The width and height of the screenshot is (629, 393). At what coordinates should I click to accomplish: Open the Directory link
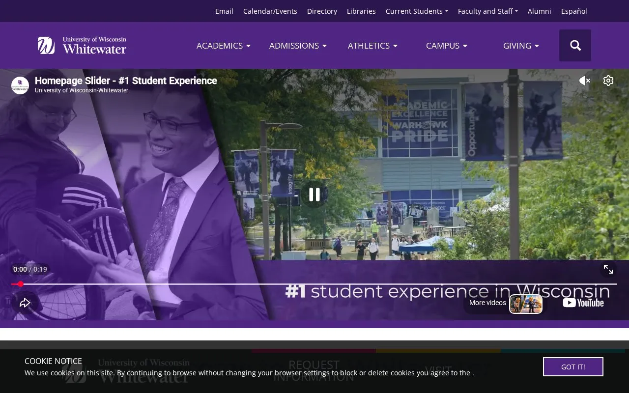coord(322,11)
